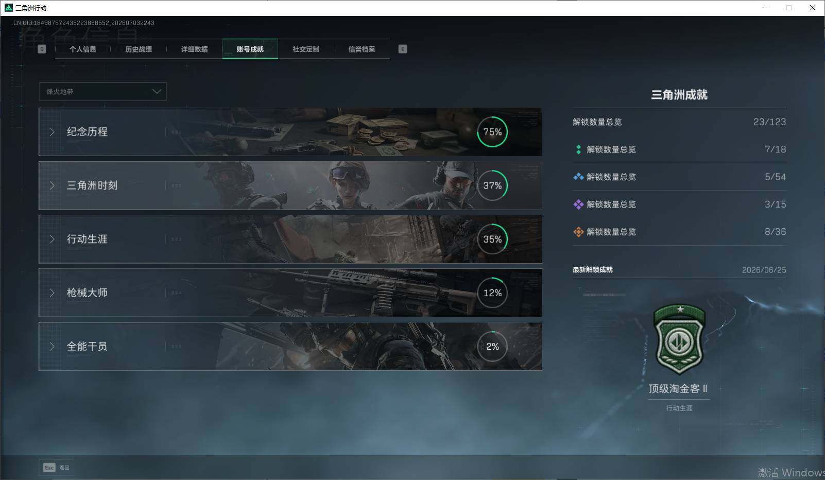This screenshot has width=825, height=480.
Task: Expand the 三角洲时刻 category chevron
Action: (52, 185)
